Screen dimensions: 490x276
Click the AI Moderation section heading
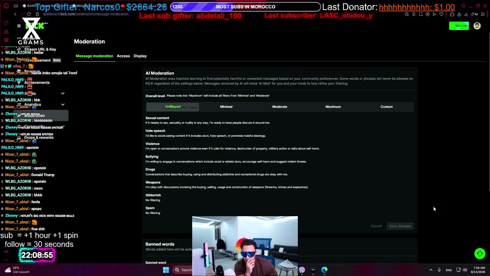point(160,73)
